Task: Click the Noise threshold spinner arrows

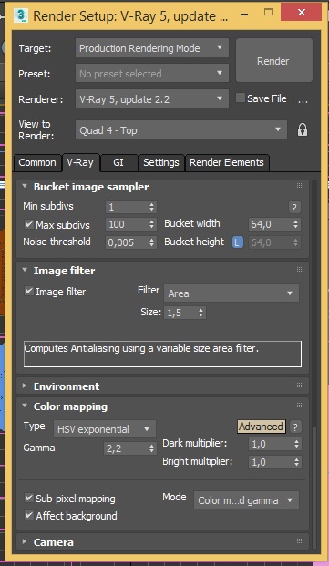Action: pos(152,243)
